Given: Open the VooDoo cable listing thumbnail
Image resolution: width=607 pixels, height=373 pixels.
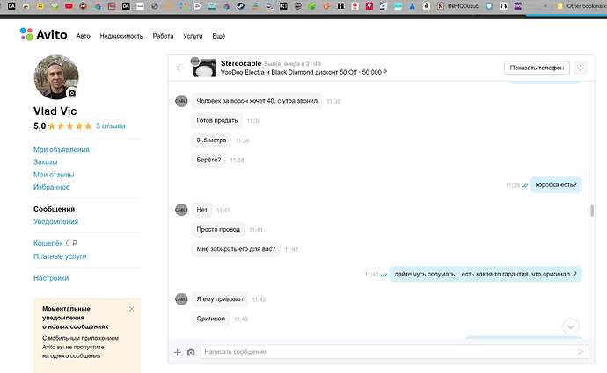Looking at the screenshot, I should [x=204, y=68].
